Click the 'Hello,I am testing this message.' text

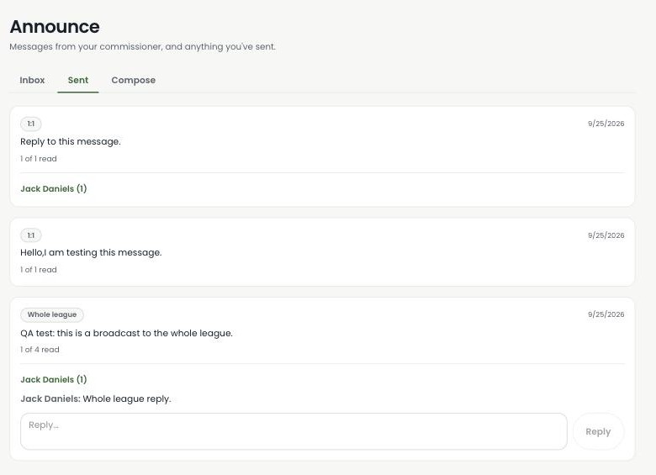click(91, 252)
